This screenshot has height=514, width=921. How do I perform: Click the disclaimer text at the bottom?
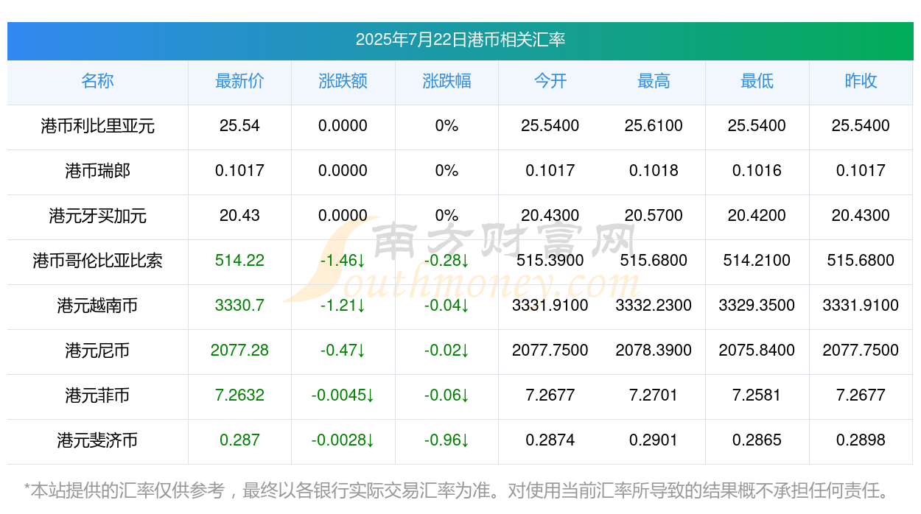[457, 490]
